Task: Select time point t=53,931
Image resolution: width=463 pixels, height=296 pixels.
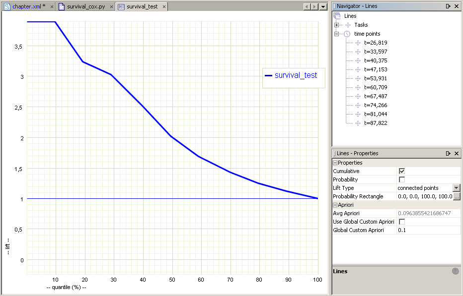Action: pyautogui.click(x=376, y=78)
